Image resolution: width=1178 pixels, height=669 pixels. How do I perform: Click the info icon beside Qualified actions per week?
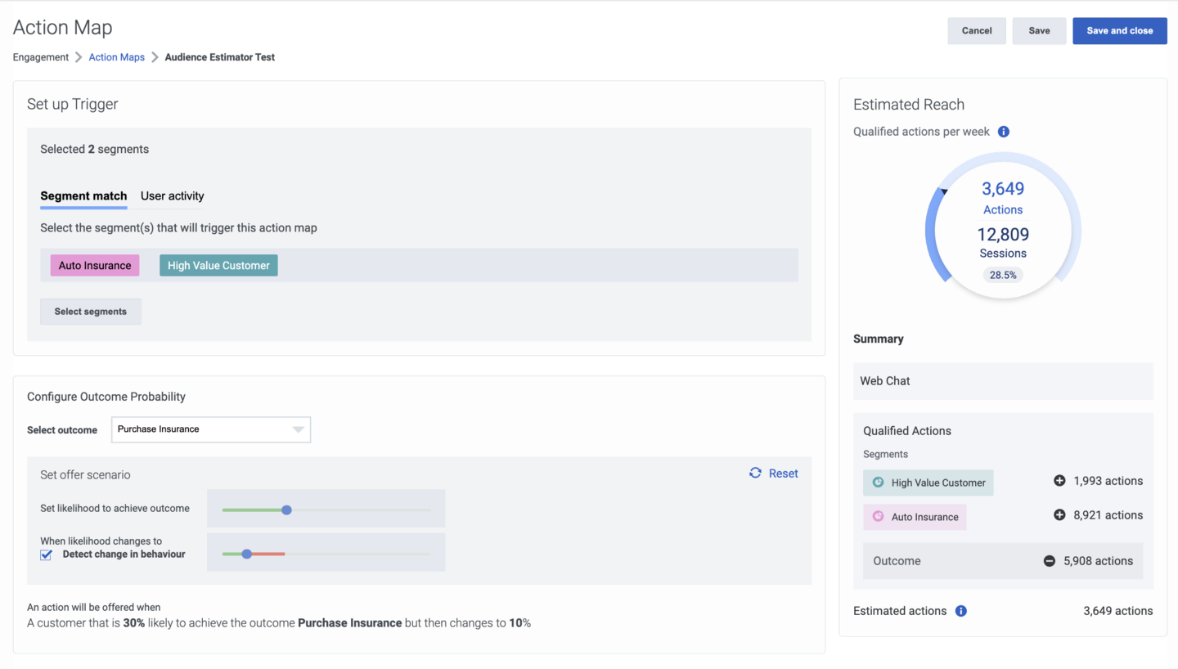1004,132
